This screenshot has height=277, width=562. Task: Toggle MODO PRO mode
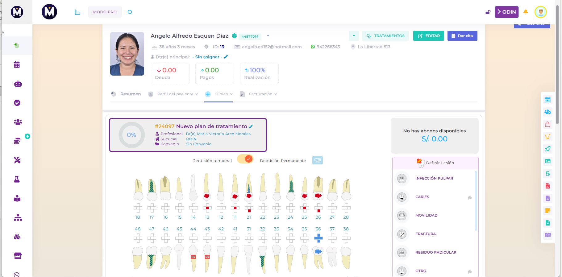click(105, 12)
